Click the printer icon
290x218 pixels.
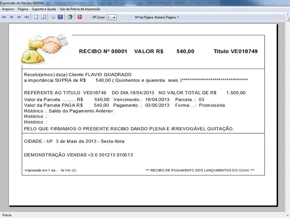[53, 17]
